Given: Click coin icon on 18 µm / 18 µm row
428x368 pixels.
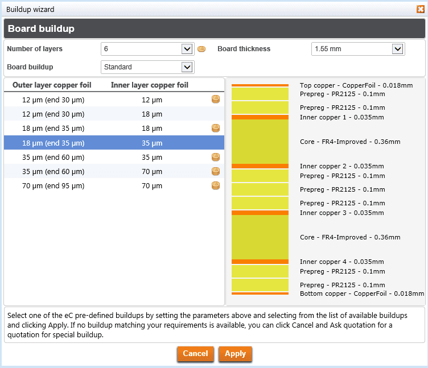Looking at the screenshot, I should click(x=216, y=128).
